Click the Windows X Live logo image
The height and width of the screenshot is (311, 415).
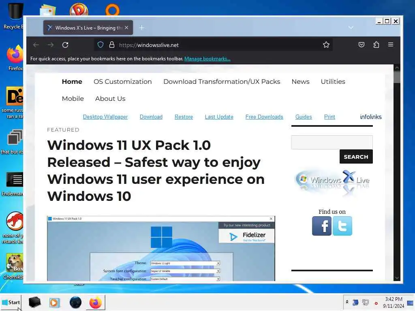(332, 183)
